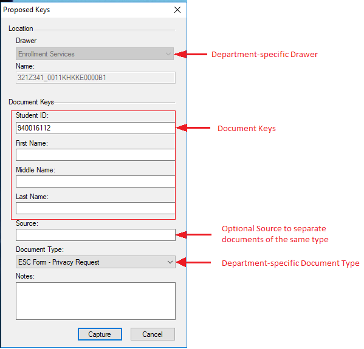Screen dimensions: 364x349
Task: Close the Proposed Keys dialog
Action: click(x=177, y=10)
